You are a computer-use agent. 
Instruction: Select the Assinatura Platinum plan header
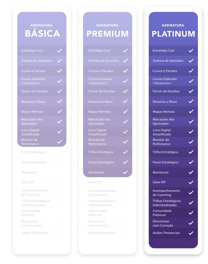pos(173,31)
